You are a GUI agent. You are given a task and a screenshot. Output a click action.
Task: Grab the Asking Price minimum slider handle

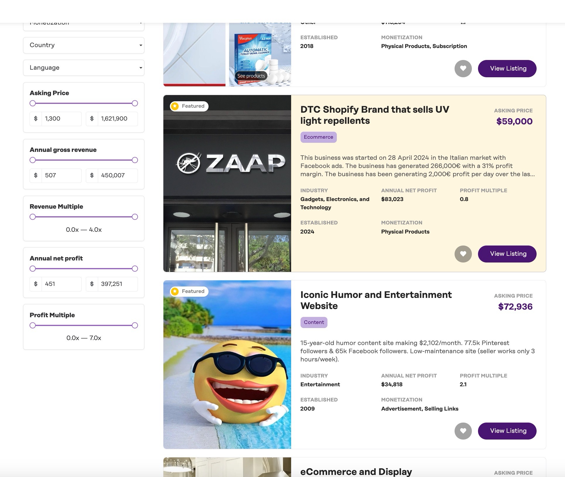(33, 103)
